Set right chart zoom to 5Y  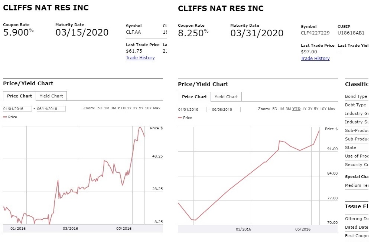pyautogui.click(x=316, y=109)
